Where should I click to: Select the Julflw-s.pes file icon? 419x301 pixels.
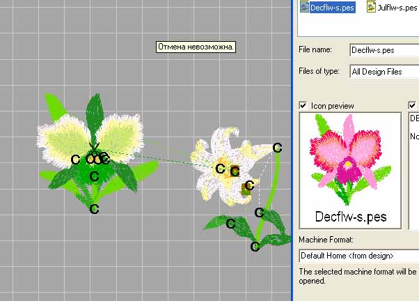coord(372,8)
